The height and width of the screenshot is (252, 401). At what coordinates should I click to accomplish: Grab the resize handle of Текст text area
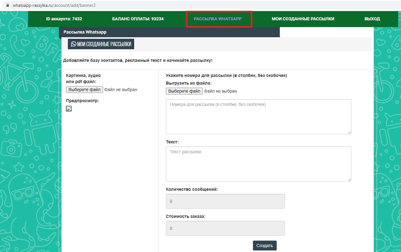[x=349, y=180]
